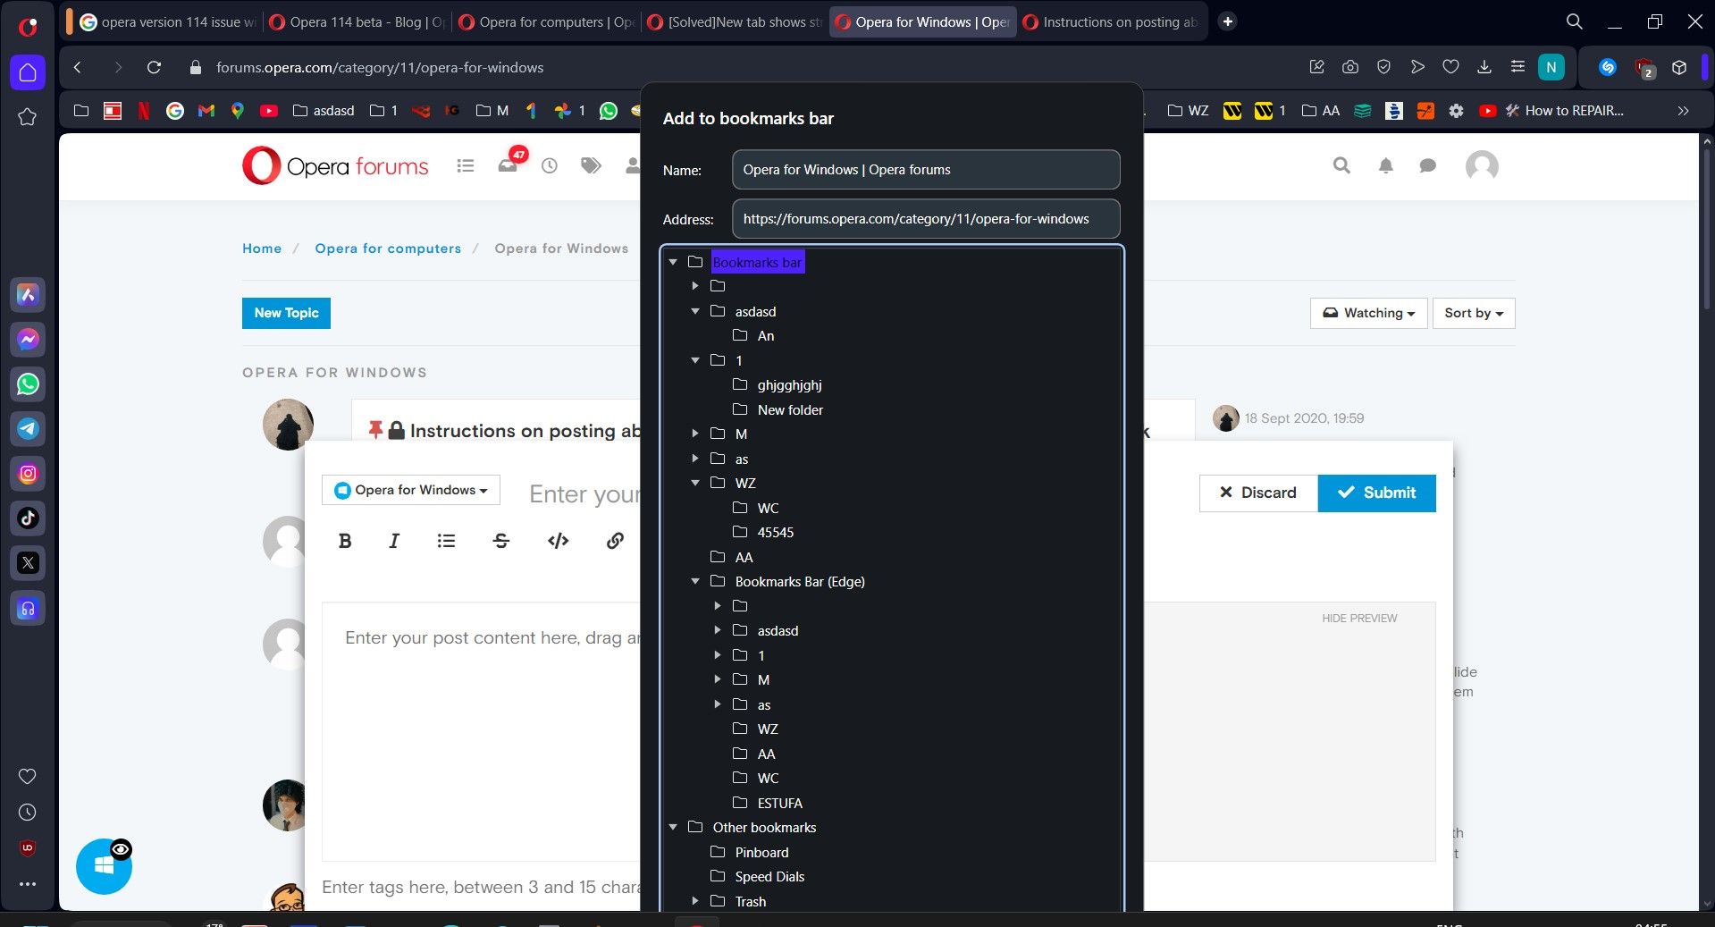Discard the post being composed
Screen dimensions: 1715x927
click(1258, 493)
